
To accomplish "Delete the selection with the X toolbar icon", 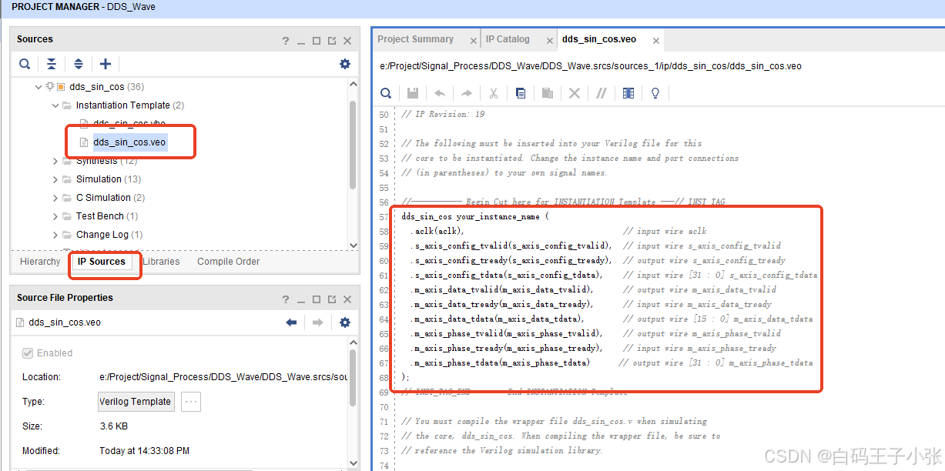I will (575, 93).
